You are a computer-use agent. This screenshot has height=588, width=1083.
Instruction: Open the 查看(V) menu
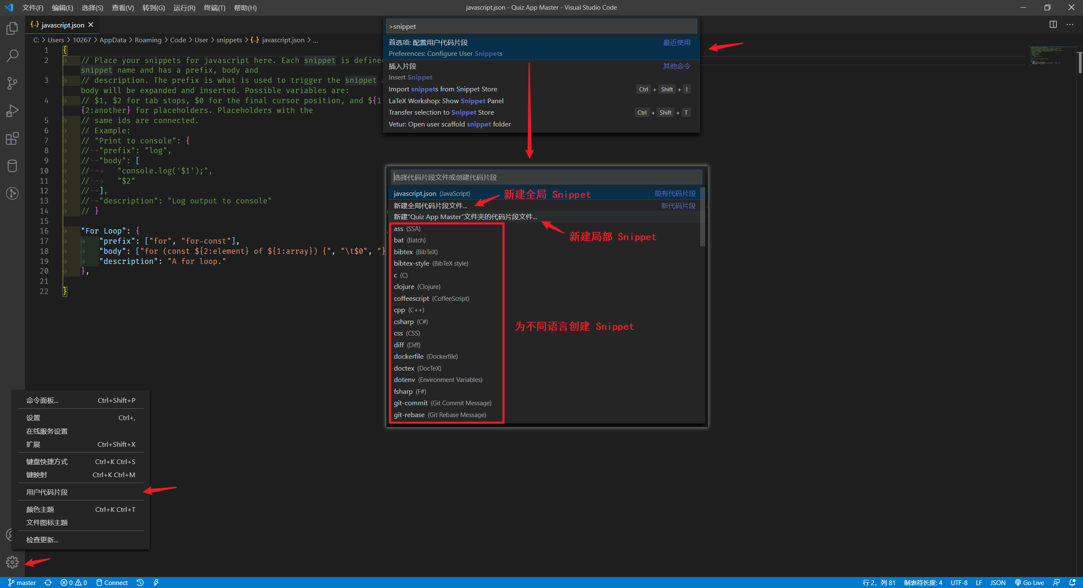[x=123, y=8]
